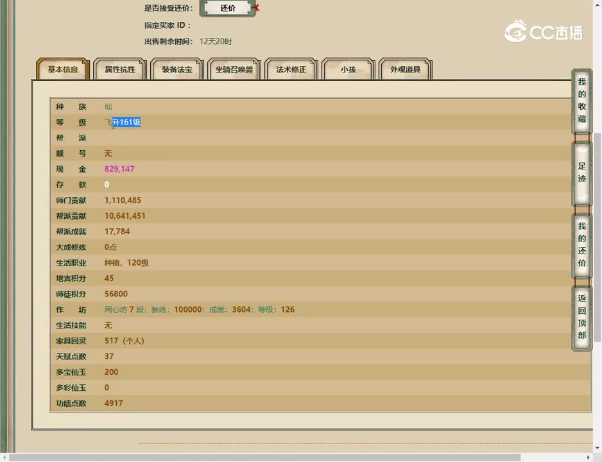Click the red mark beside 还价
602x462 pixels.
tap(257, 7)
